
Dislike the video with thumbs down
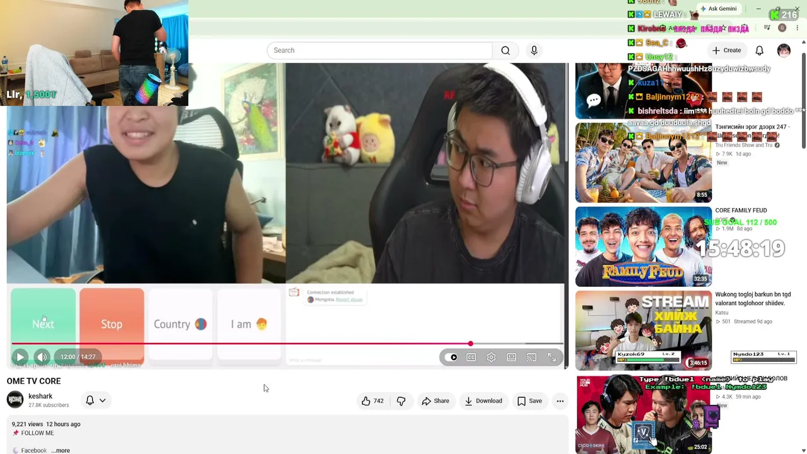tap(401, 401)
